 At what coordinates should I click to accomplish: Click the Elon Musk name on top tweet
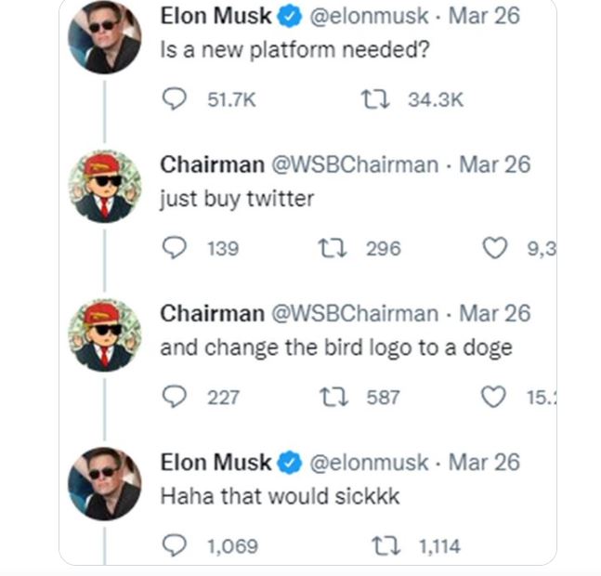(216, 17)
